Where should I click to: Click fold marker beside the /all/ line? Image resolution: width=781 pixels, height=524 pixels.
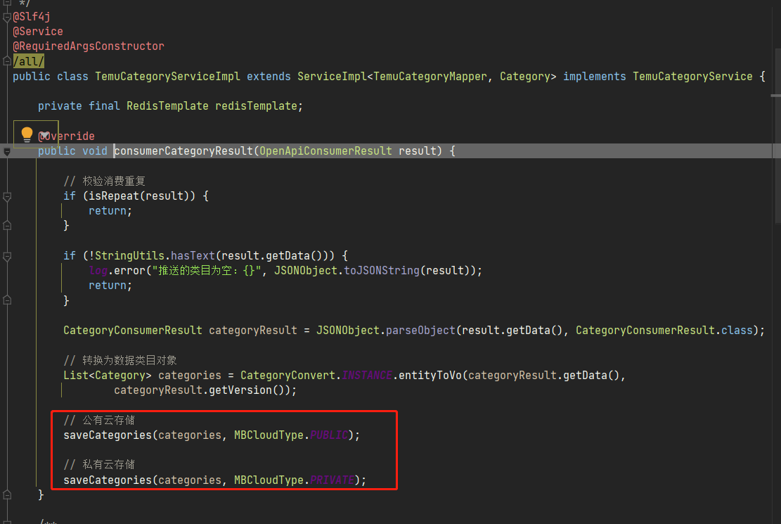(x=6, y=61)
